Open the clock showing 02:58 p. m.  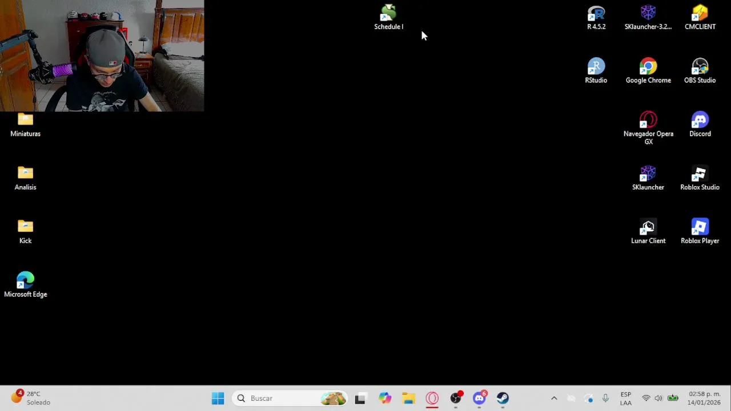704,398
